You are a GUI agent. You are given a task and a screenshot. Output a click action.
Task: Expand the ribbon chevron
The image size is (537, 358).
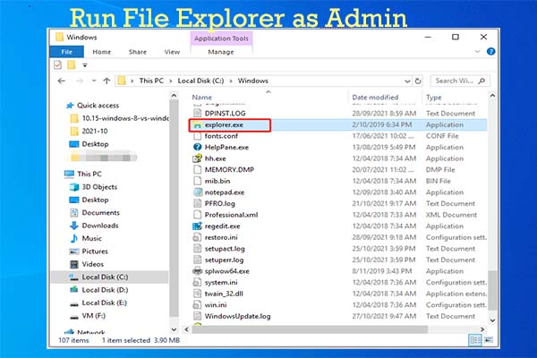point(477,52)
